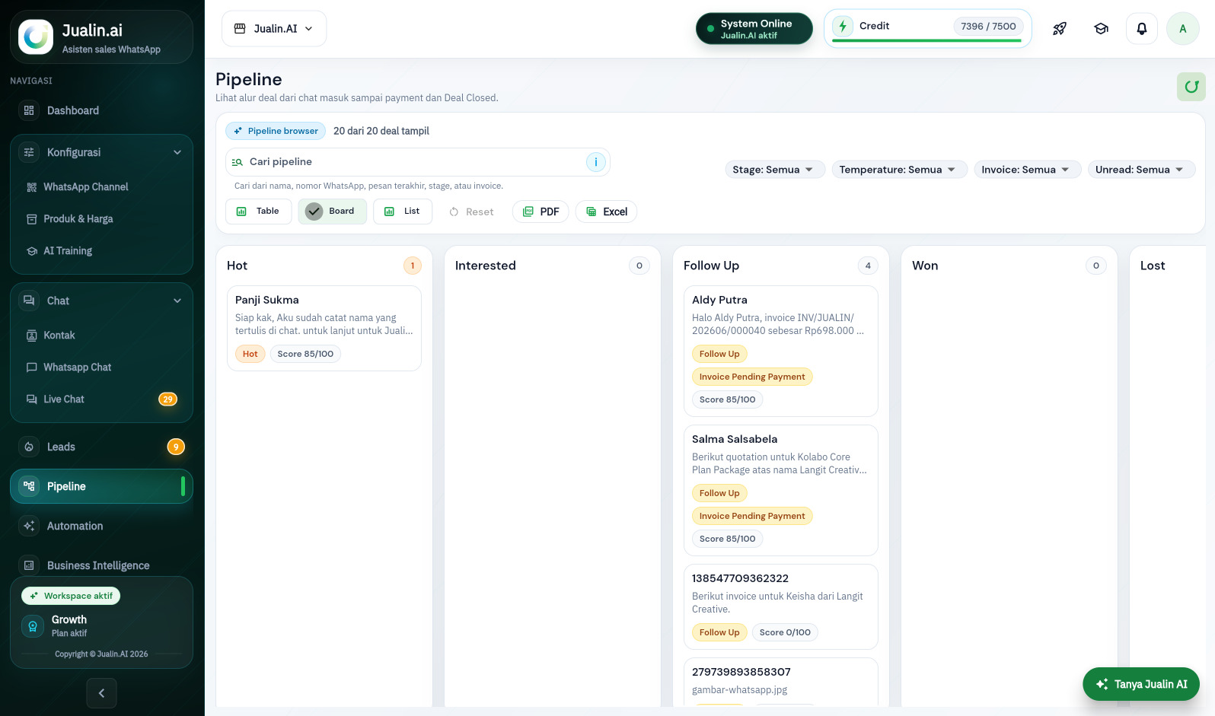The image size is (1215, 716).
Task: Click the search info icon
Action: (x=595, y=161)
